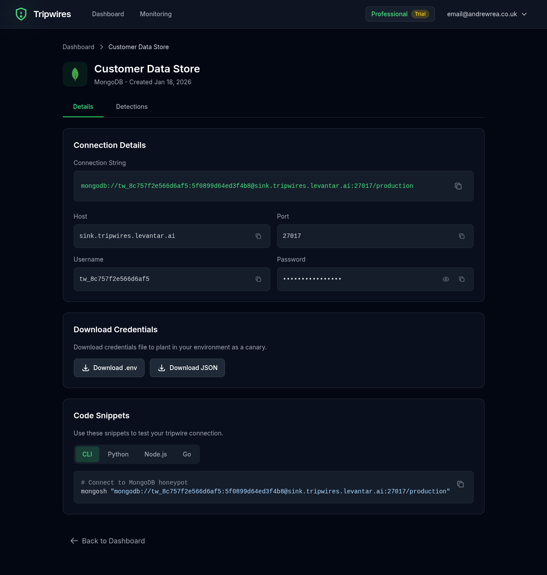
Task: Expand the email dropdown chevron
Action: pyautogui.click(x=524, y=14)
